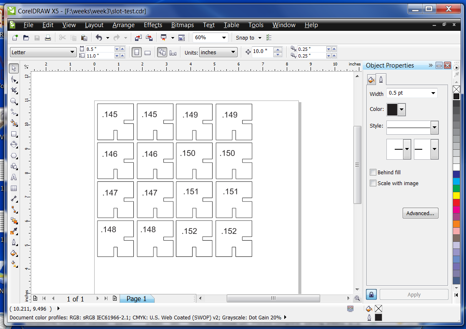Viewport: 466px width, 329px height.
Task: Open the File menu
Action: [x=28, y=25]
